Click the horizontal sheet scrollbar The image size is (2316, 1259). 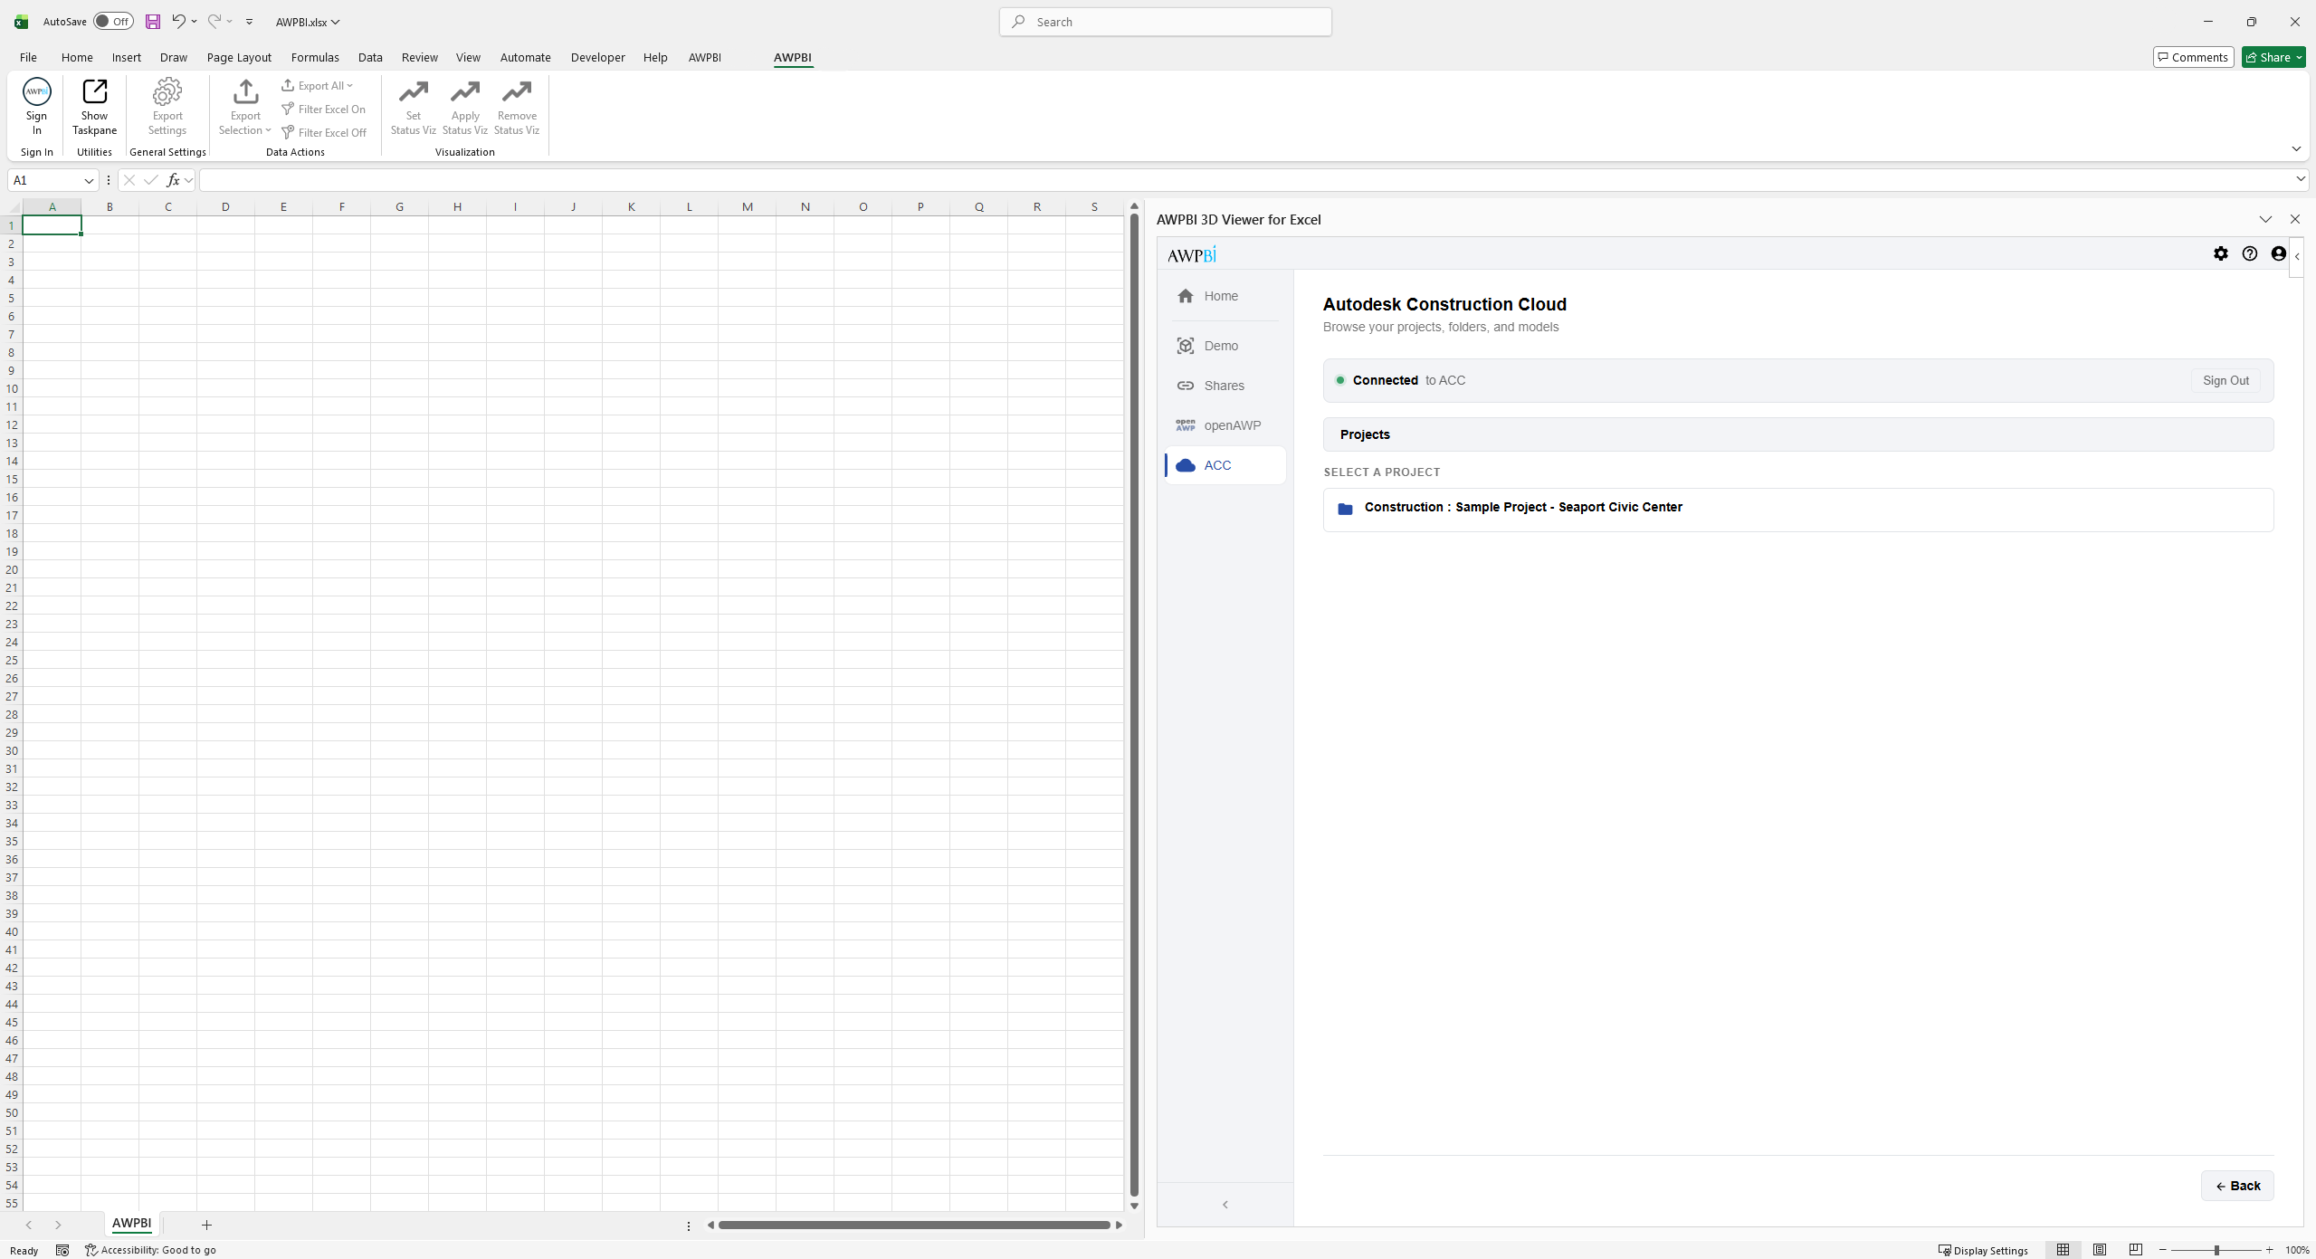click(914, 1225)
